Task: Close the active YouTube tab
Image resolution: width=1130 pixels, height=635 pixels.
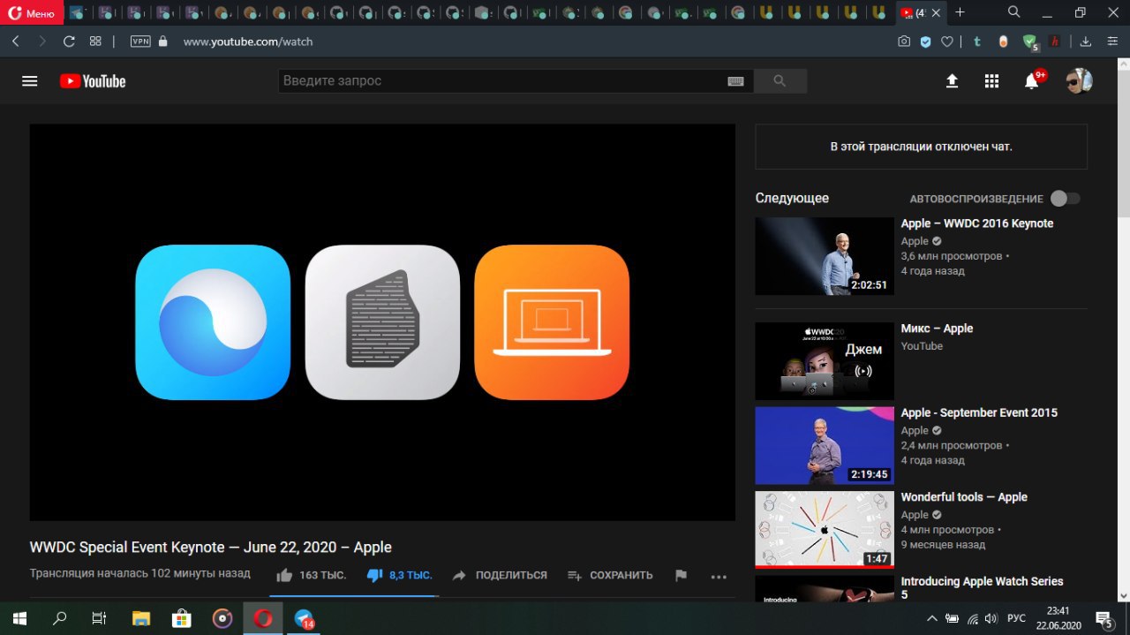Action: [938, 13]
